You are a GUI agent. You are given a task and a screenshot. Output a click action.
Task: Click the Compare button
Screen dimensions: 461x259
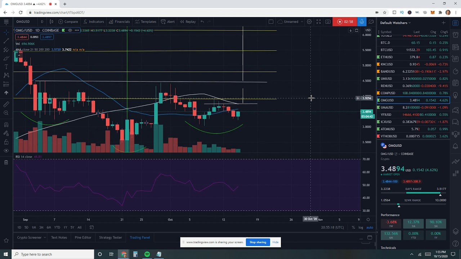pyautogui.click(x=68, y=22)
